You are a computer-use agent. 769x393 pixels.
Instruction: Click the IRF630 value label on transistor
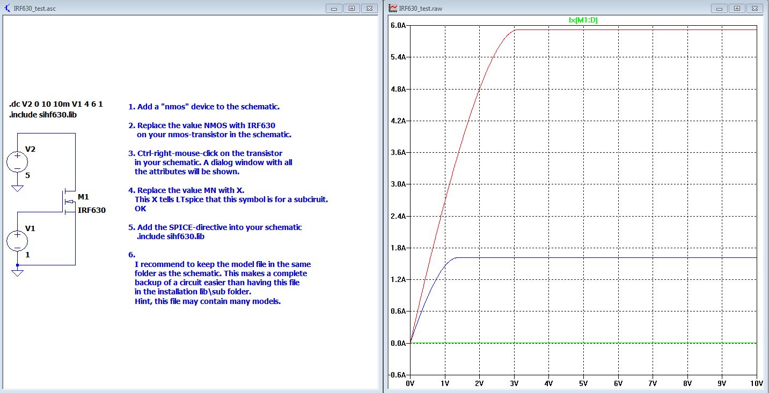[x=92, y=210]
